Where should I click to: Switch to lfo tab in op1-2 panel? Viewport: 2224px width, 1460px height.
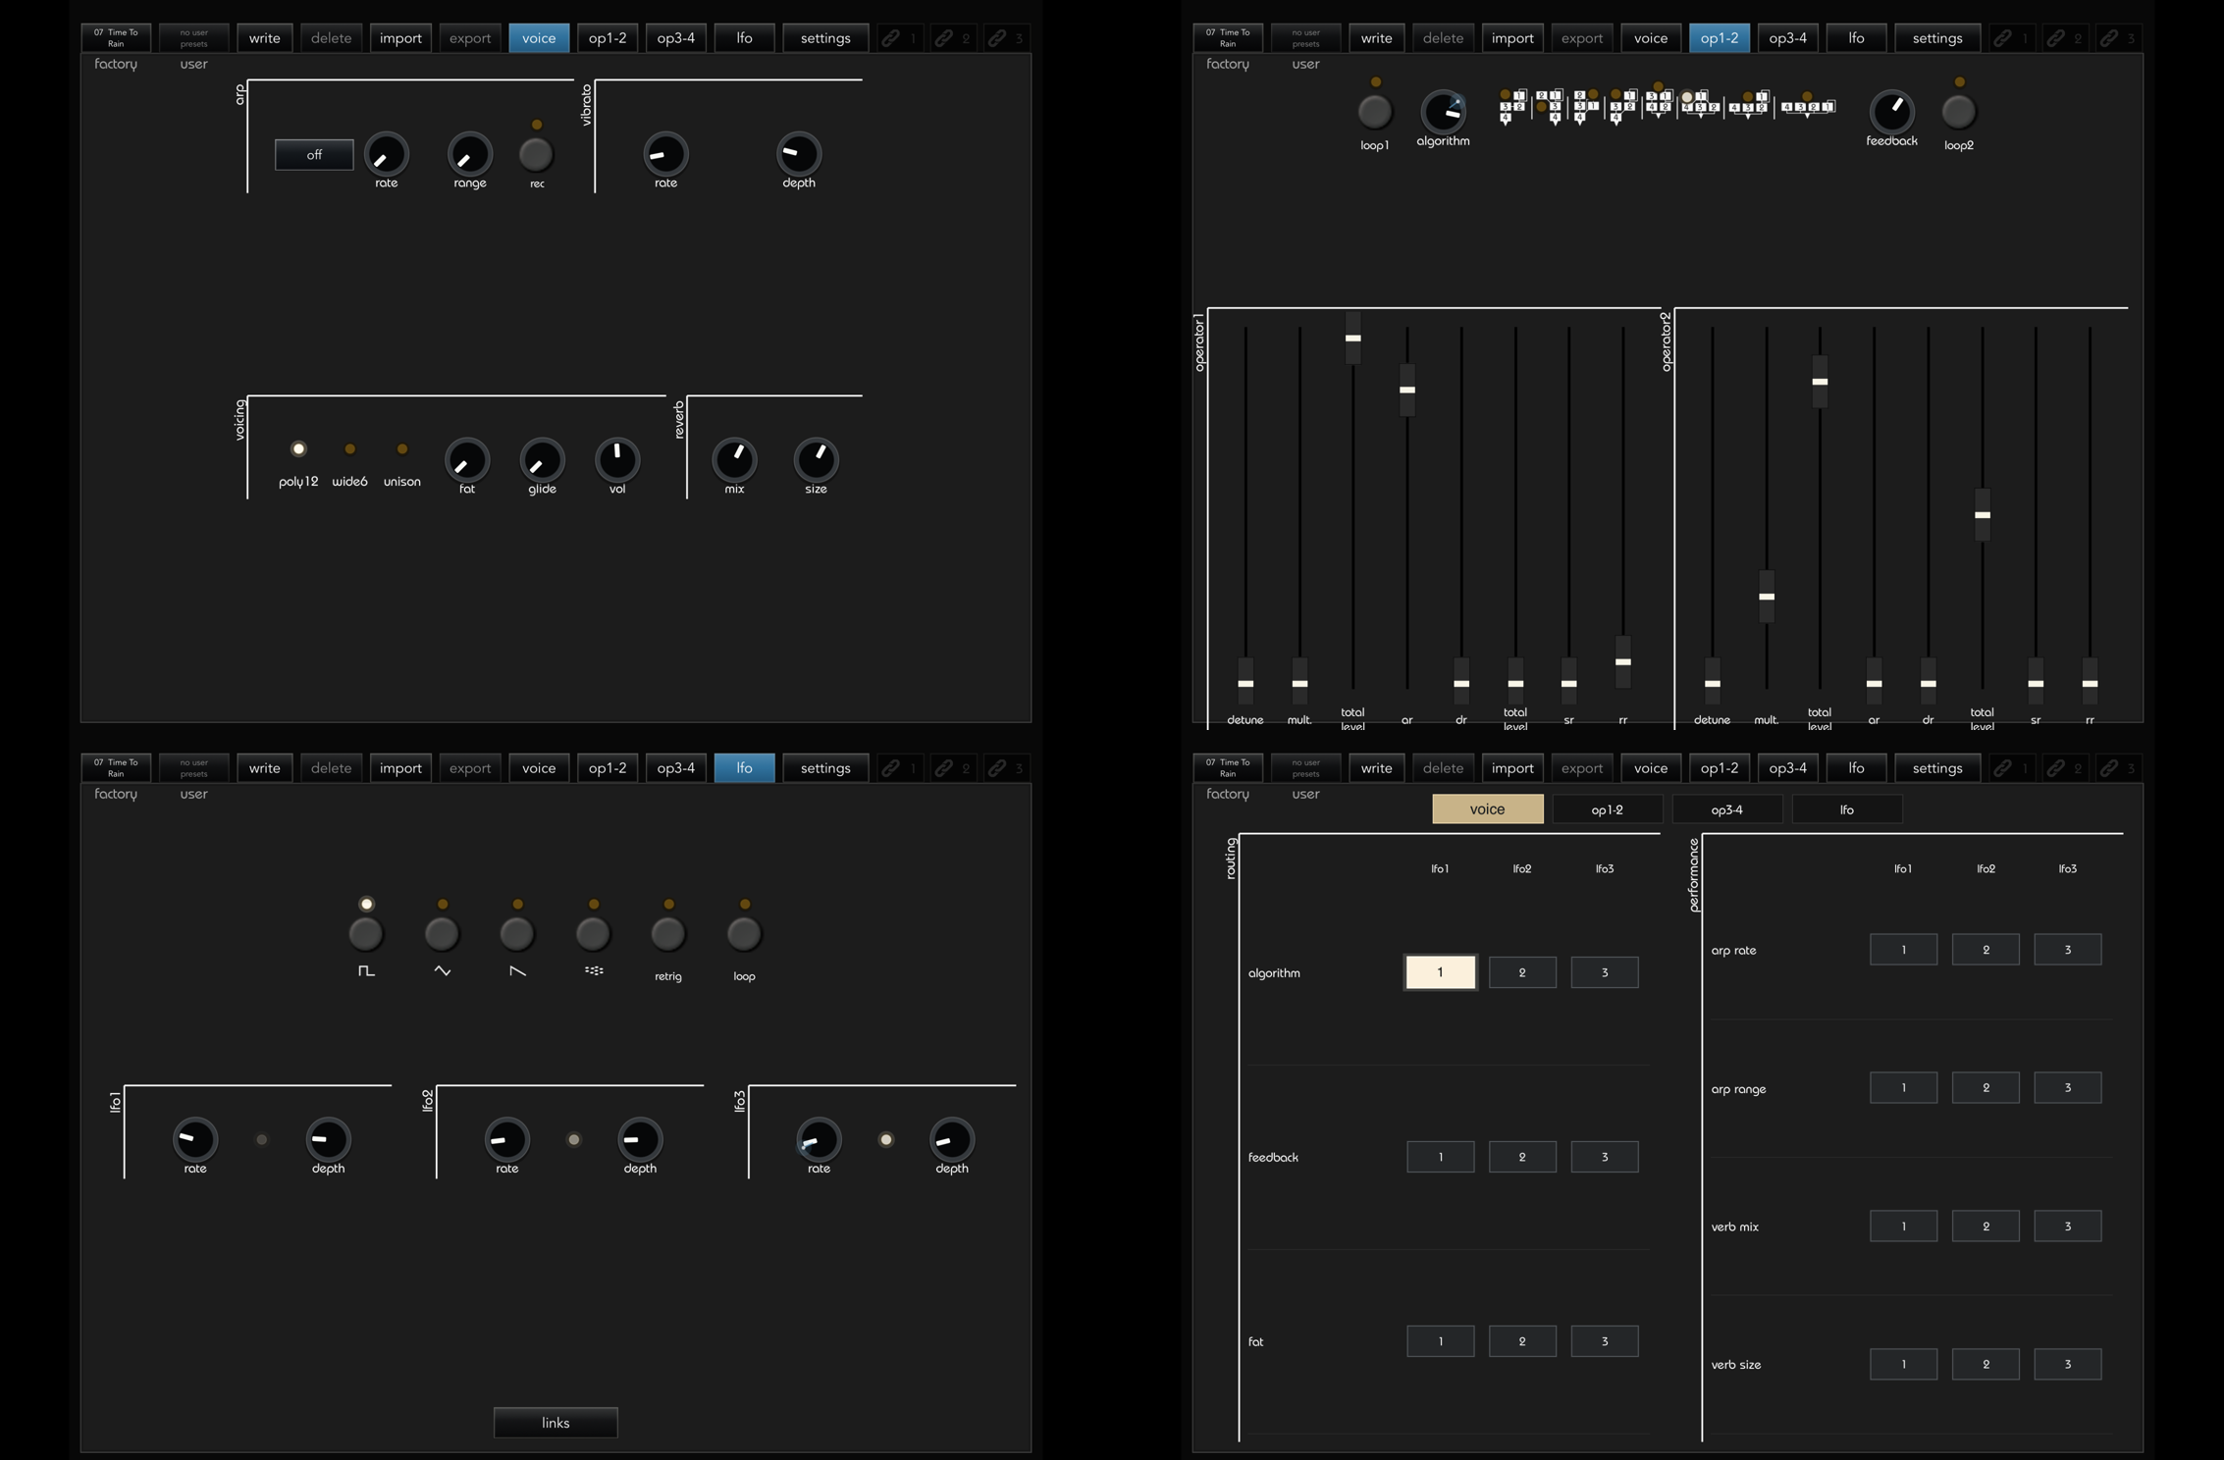tap(1856, 38)
